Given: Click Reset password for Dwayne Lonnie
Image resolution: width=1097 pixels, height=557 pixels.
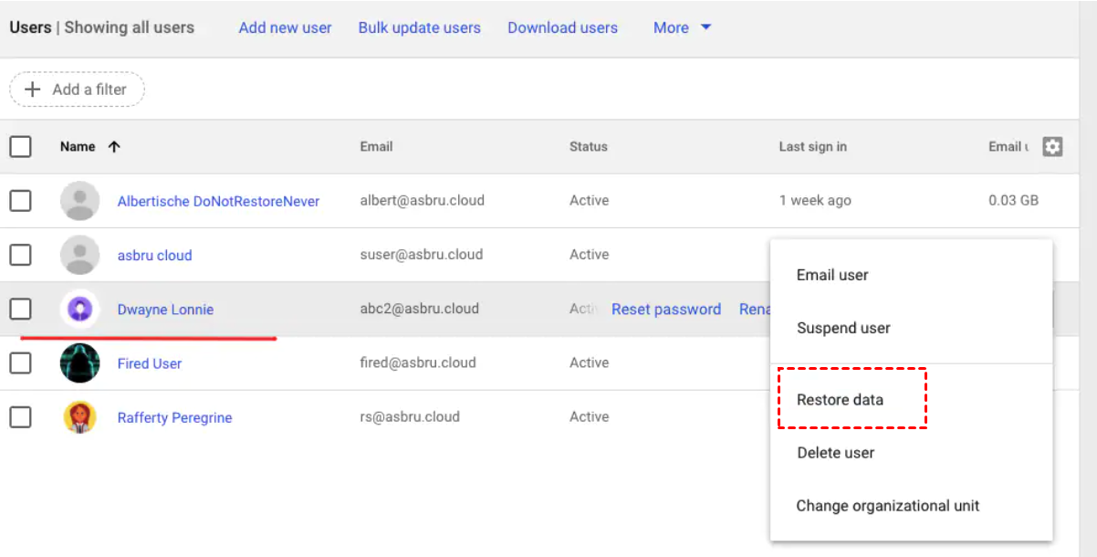Looking at the screenshot, I should click(666, 310).
